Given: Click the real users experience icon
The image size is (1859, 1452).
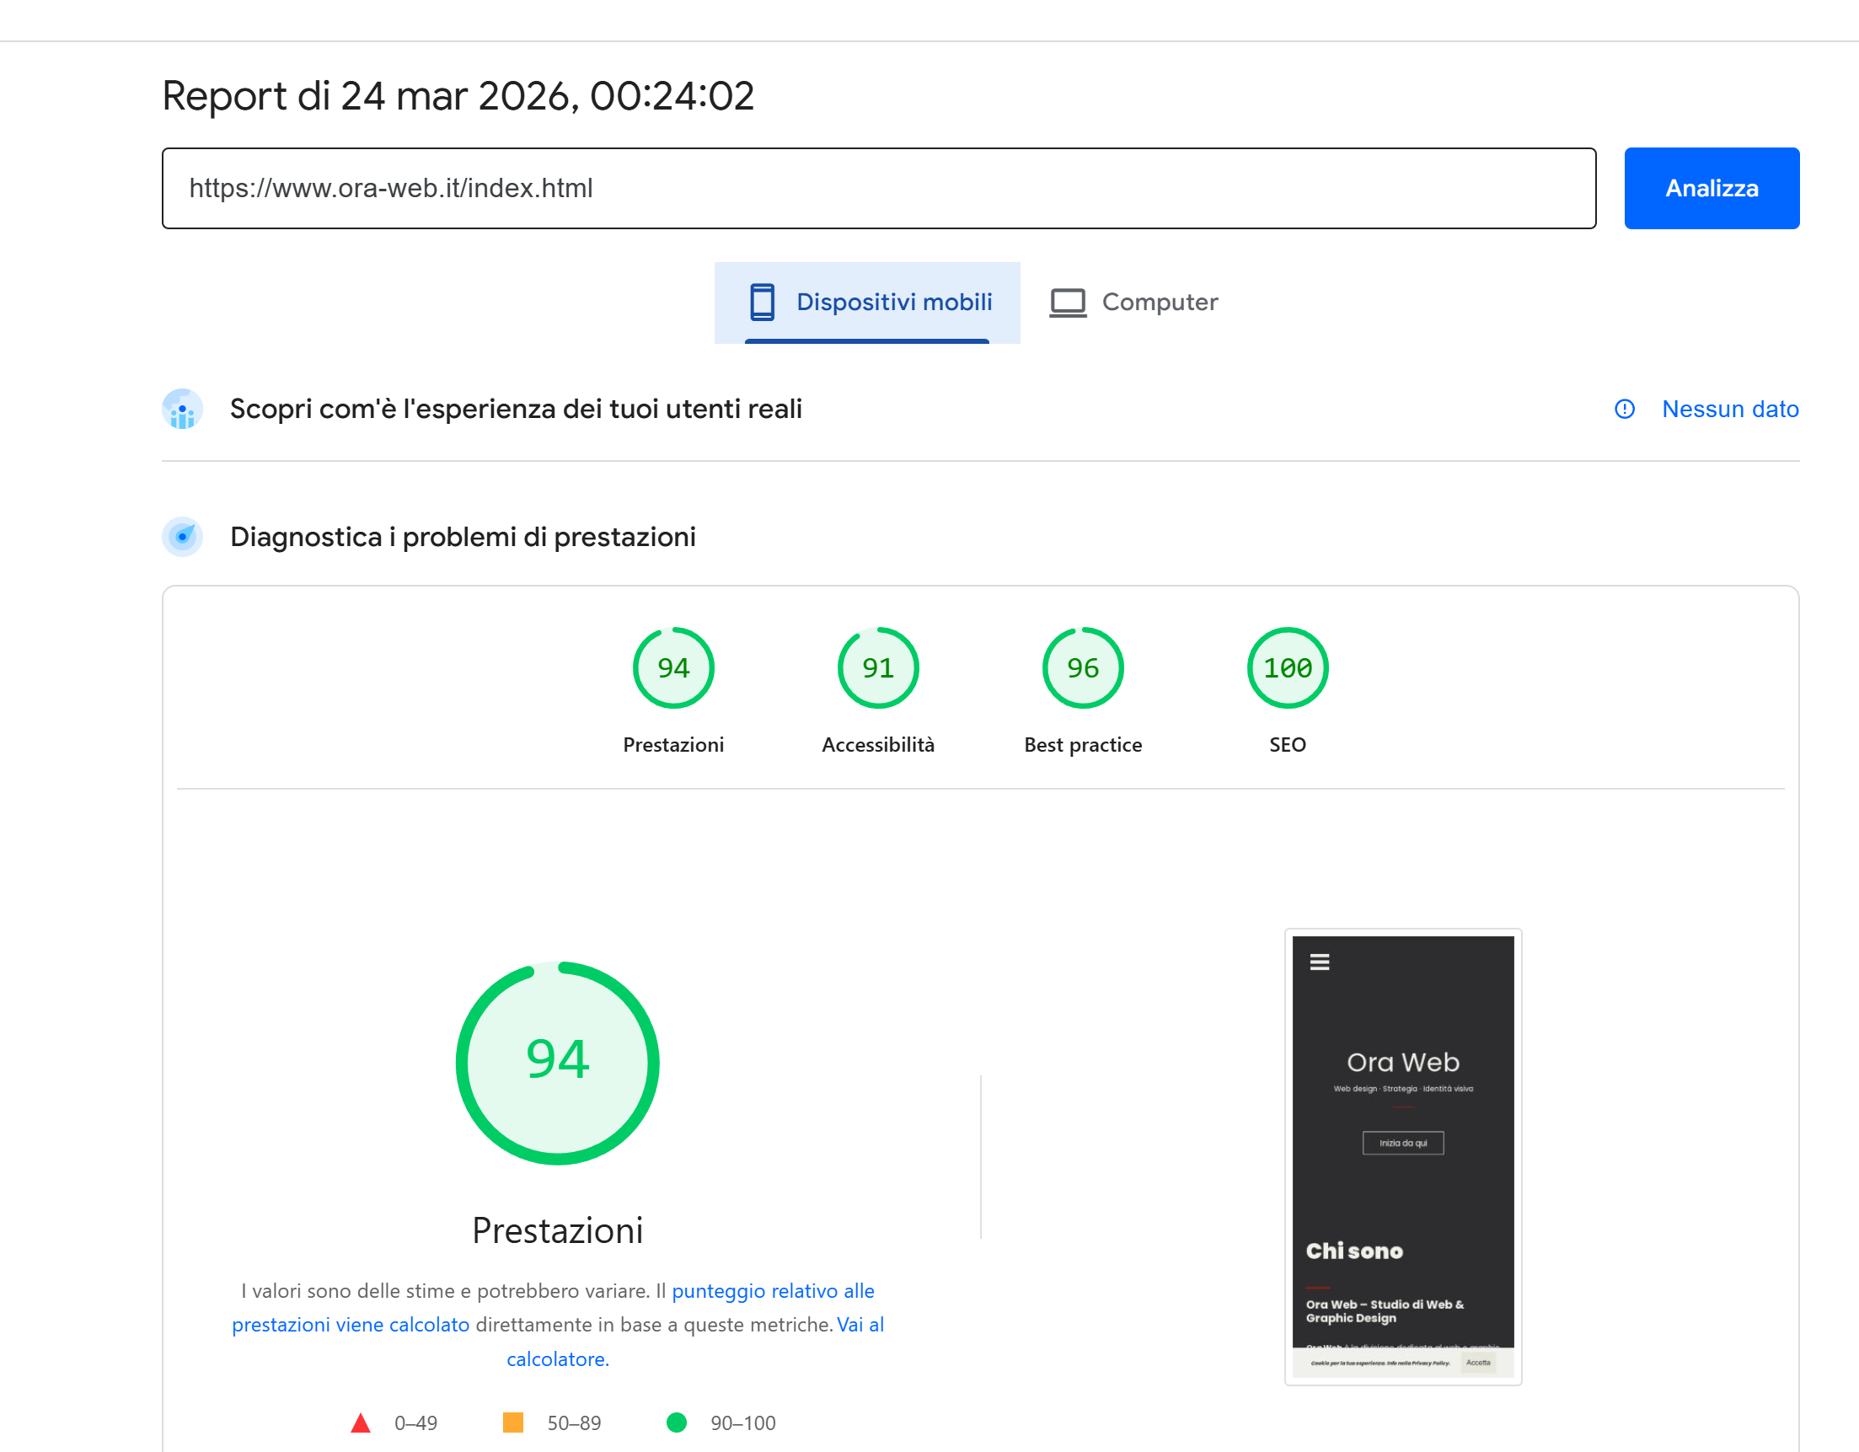Looking at the screenshot, I should tap(182, 410).
